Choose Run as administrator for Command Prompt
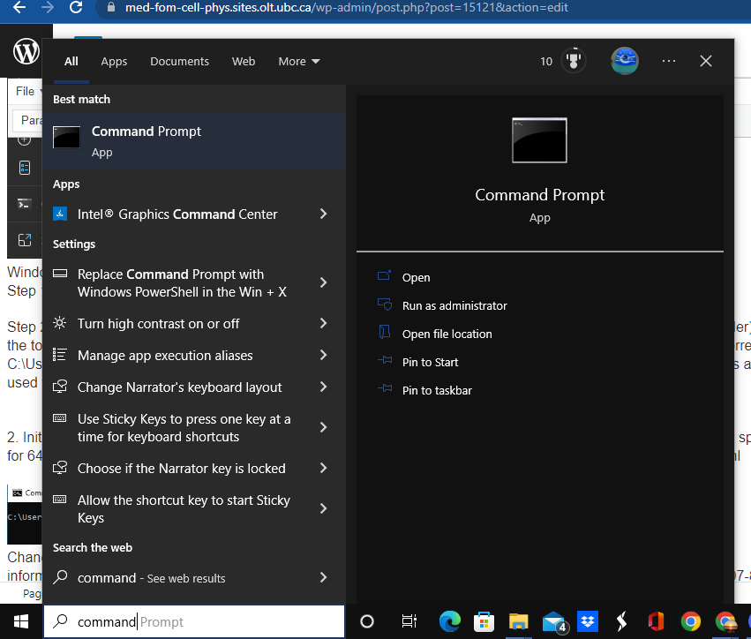This screenshot has width=751, height=639. [x=454, y=305]
